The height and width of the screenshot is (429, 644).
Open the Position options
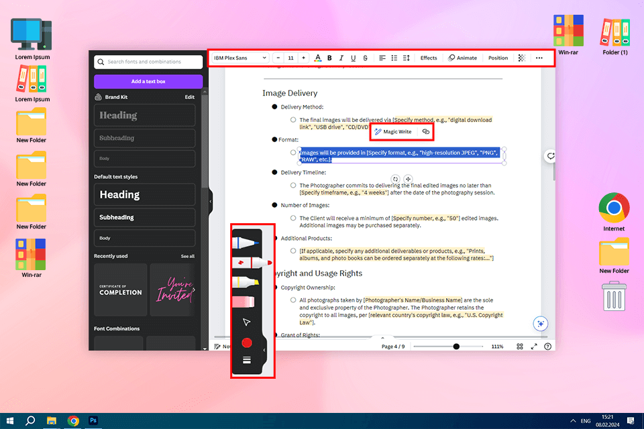click(498, 58)
